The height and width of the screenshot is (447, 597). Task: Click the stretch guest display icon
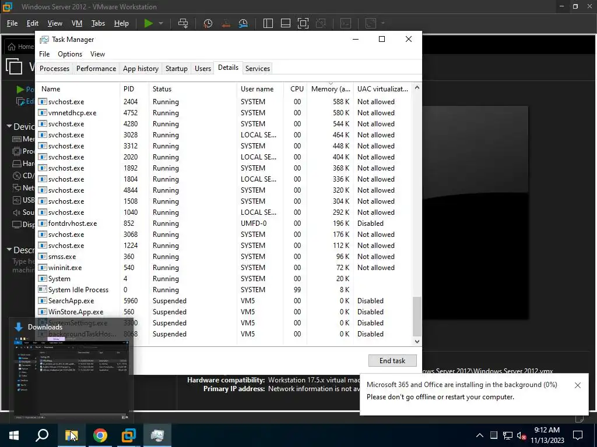coord(371,23)
